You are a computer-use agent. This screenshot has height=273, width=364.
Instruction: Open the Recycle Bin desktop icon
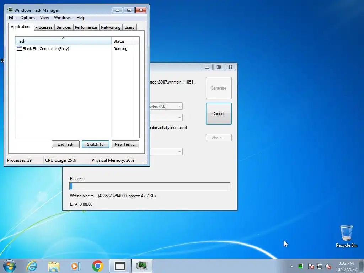click(x=346, y=236)
